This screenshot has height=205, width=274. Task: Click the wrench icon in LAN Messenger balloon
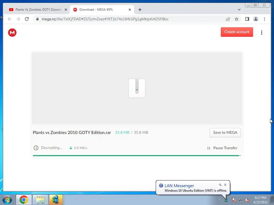[220, 185]
